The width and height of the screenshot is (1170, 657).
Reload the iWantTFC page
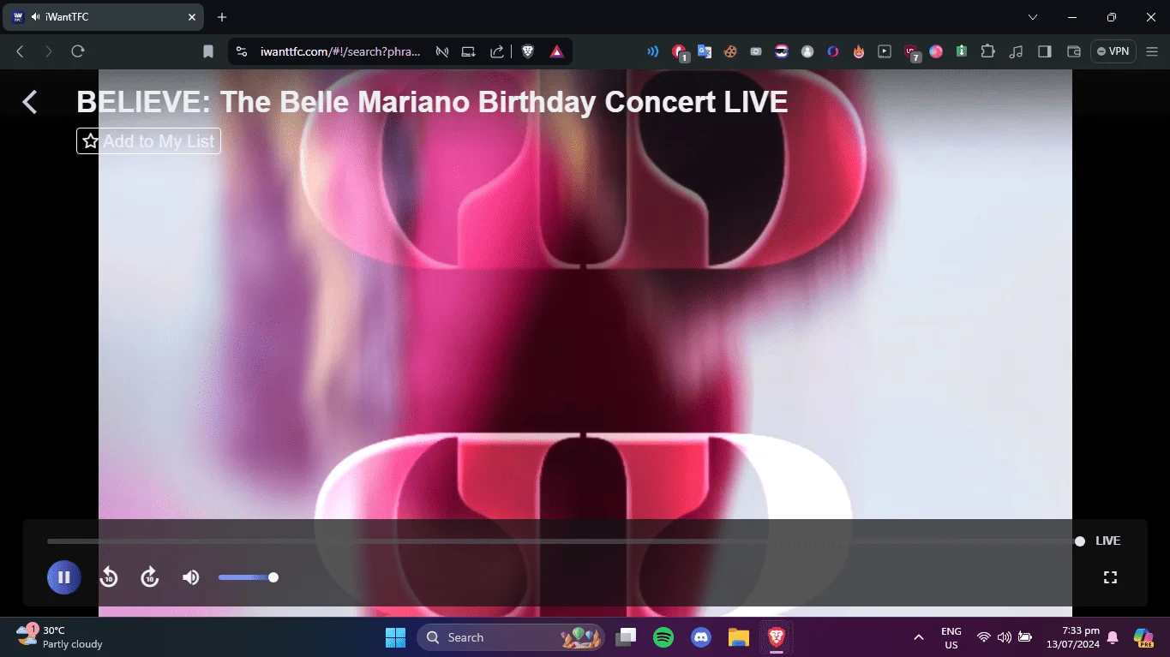(78, 51)
